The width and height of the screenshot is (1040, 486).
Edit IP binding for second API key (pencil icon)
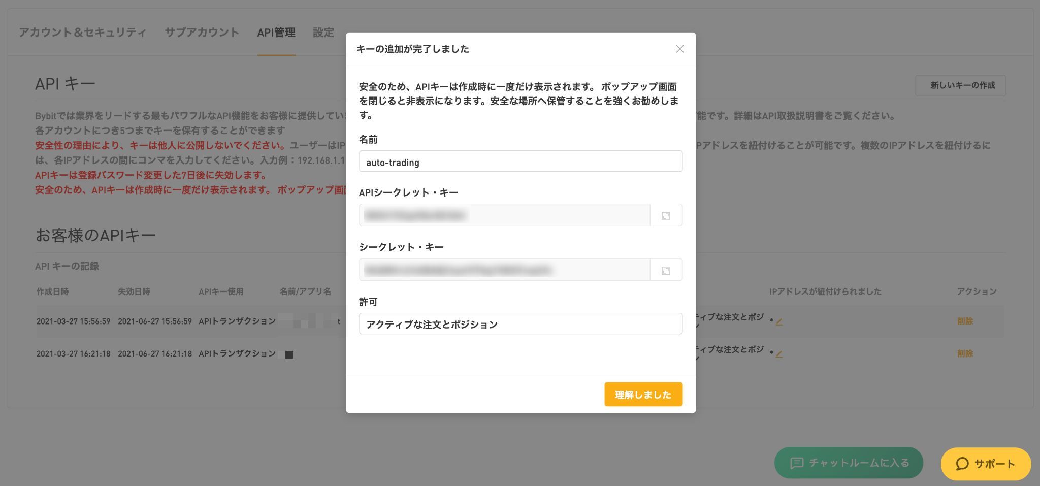coord(778,354)
